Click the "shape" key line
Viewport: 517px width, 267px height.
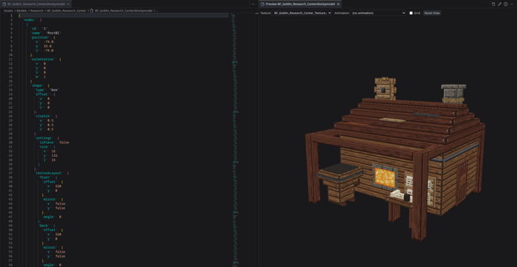click(x=39, y=85)
